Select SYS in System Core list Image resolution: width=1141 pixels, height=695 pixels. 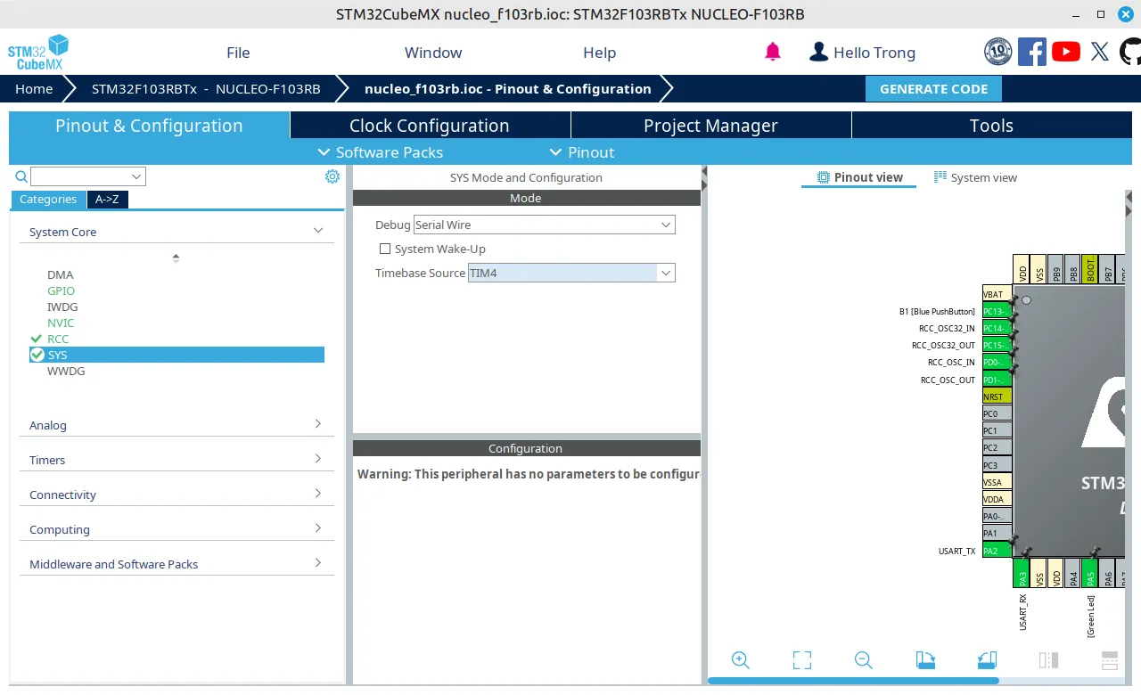(x=176, y=355)
